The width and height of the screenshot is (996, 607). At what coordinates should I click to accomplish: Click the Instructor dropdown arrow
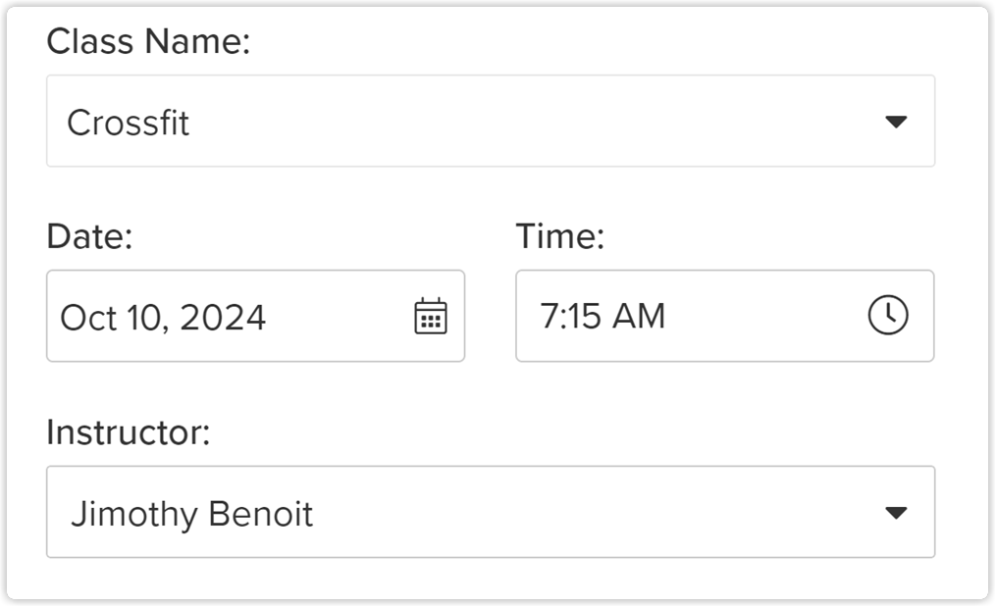click(x=896, y=513)
